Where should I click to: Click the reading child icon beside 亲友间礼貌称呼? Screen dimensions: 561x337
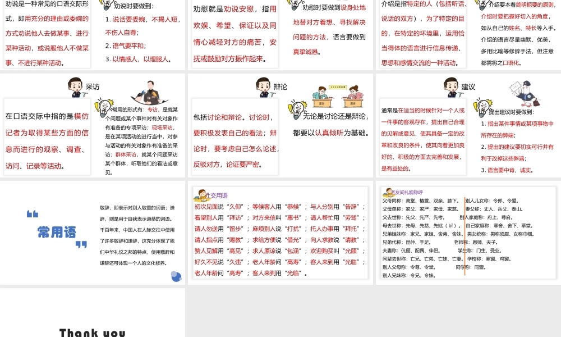[388, 192]
